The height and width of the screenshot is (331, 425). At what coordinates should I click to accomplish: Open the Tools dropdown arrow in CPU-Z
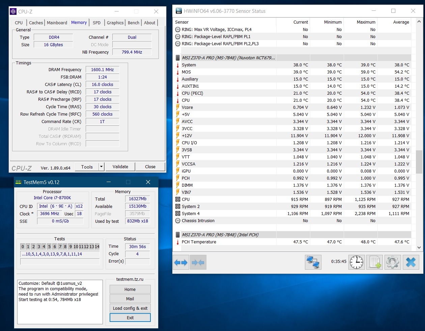pos(101,167)
